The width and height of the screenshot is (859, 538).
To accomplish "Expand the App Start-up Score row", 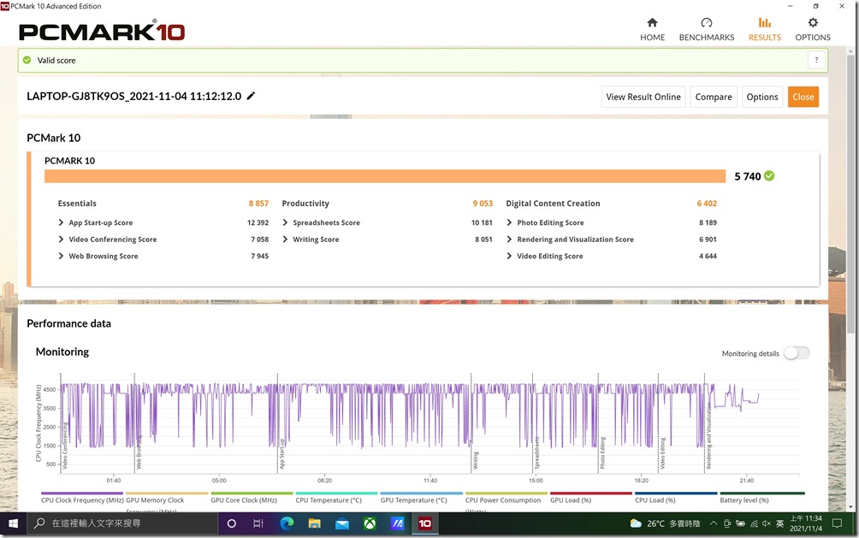I will tap(62, 223).
